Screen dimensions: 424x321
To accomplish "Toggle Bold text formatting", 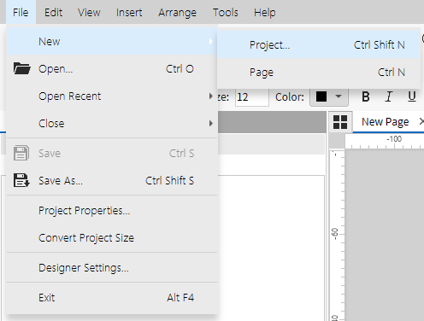I will coord(366,96).
